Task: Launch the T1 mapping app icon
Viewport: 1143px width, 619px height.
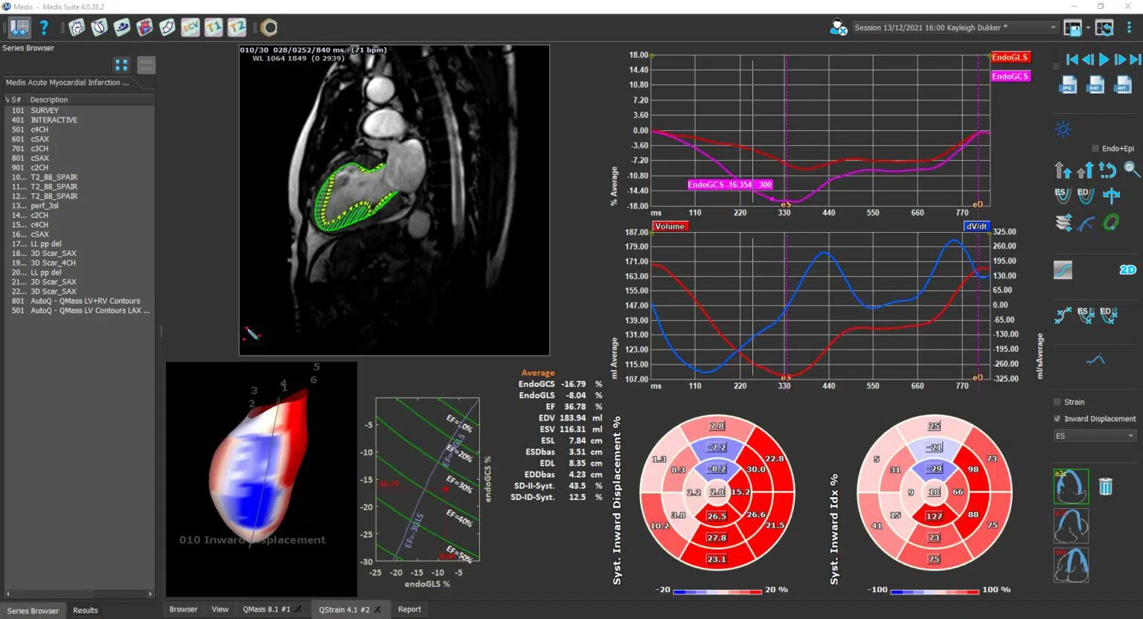Action: 214,28
